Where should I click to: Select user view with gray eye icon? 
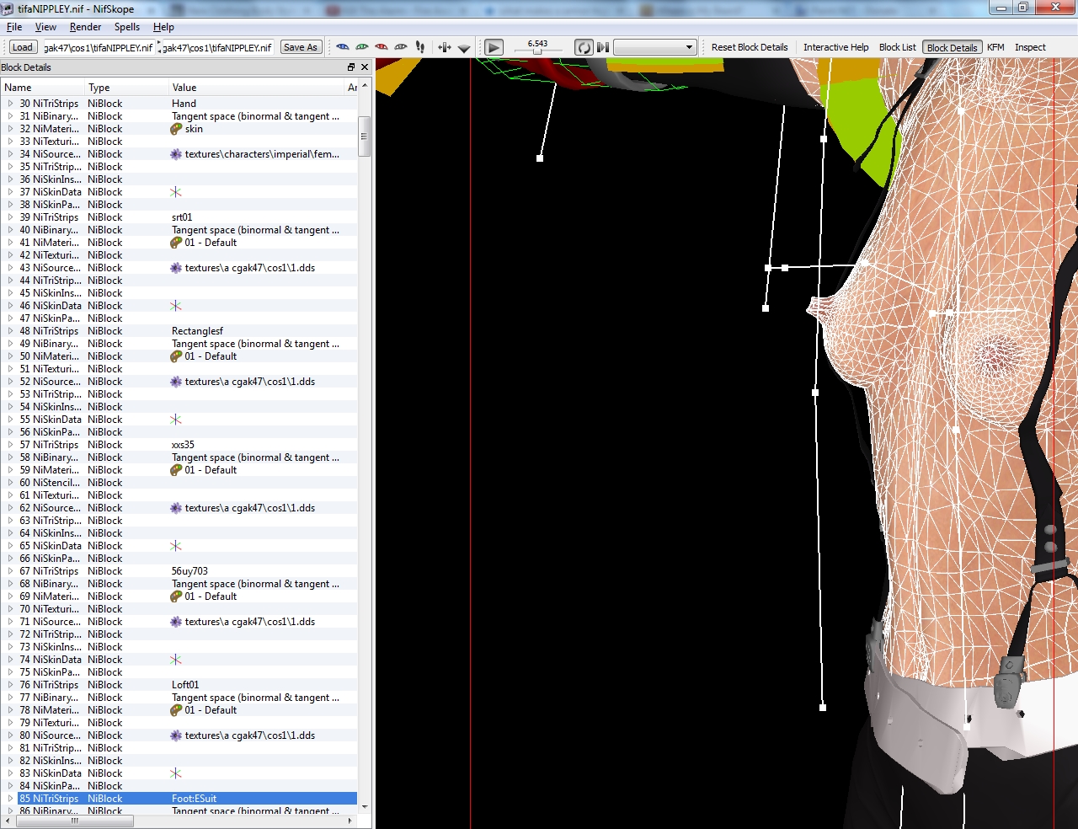coord(401,47)
